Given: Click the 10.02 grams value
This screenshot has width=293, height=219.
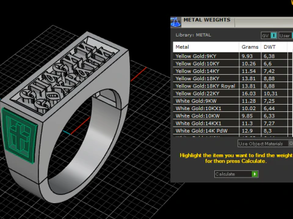Looking at the screenshot, I should (x=248, y=108).
